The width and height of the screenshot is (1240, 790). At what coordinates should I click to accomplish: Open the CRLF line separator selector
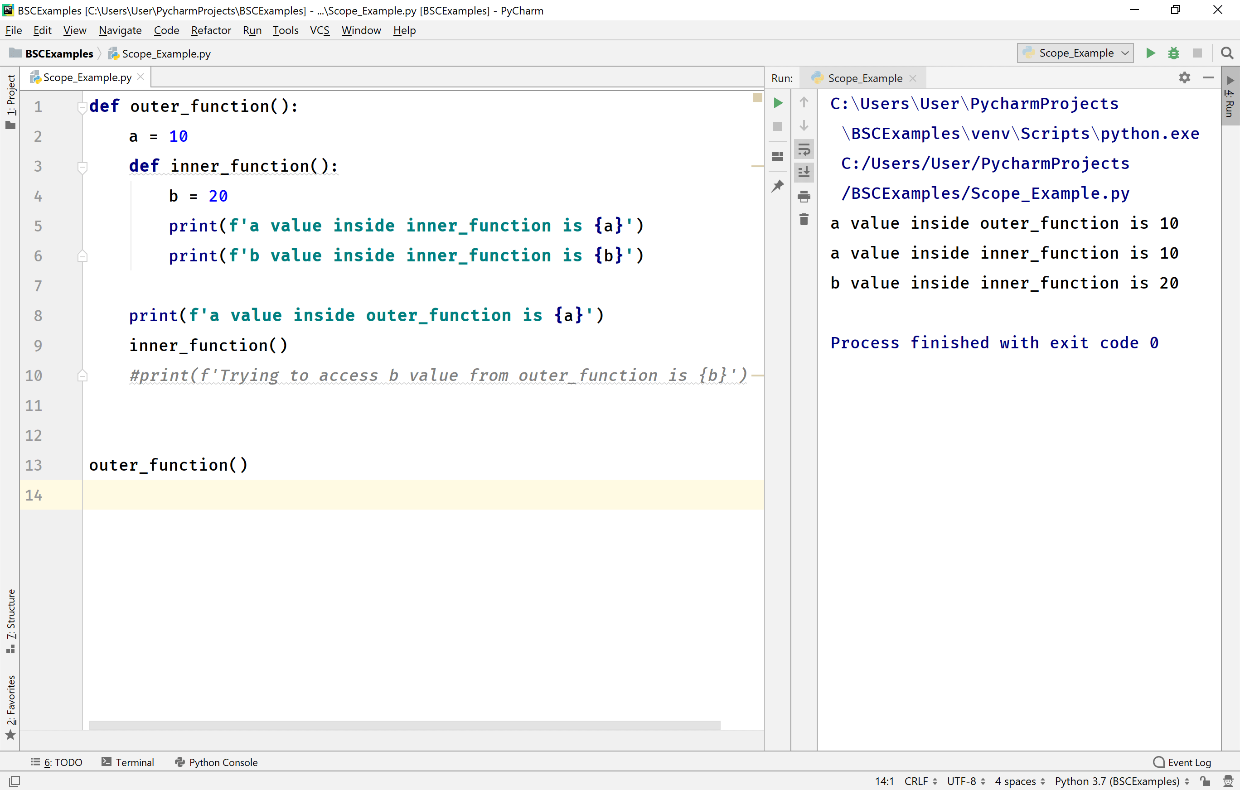(919, 781)
